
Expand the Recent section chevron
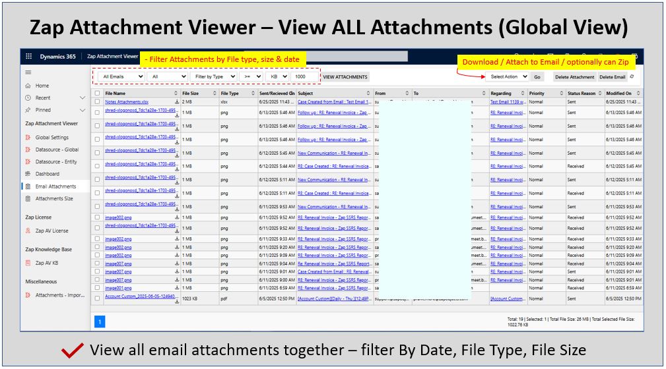tap(83, 98)
